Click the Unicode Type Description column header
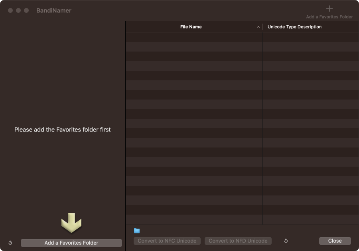 click(294, 27)
